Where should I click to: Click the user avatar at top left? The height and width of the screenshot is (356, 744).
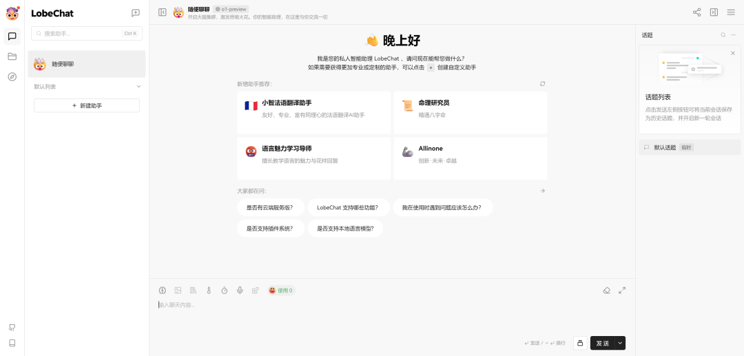[x=12, y=14]
